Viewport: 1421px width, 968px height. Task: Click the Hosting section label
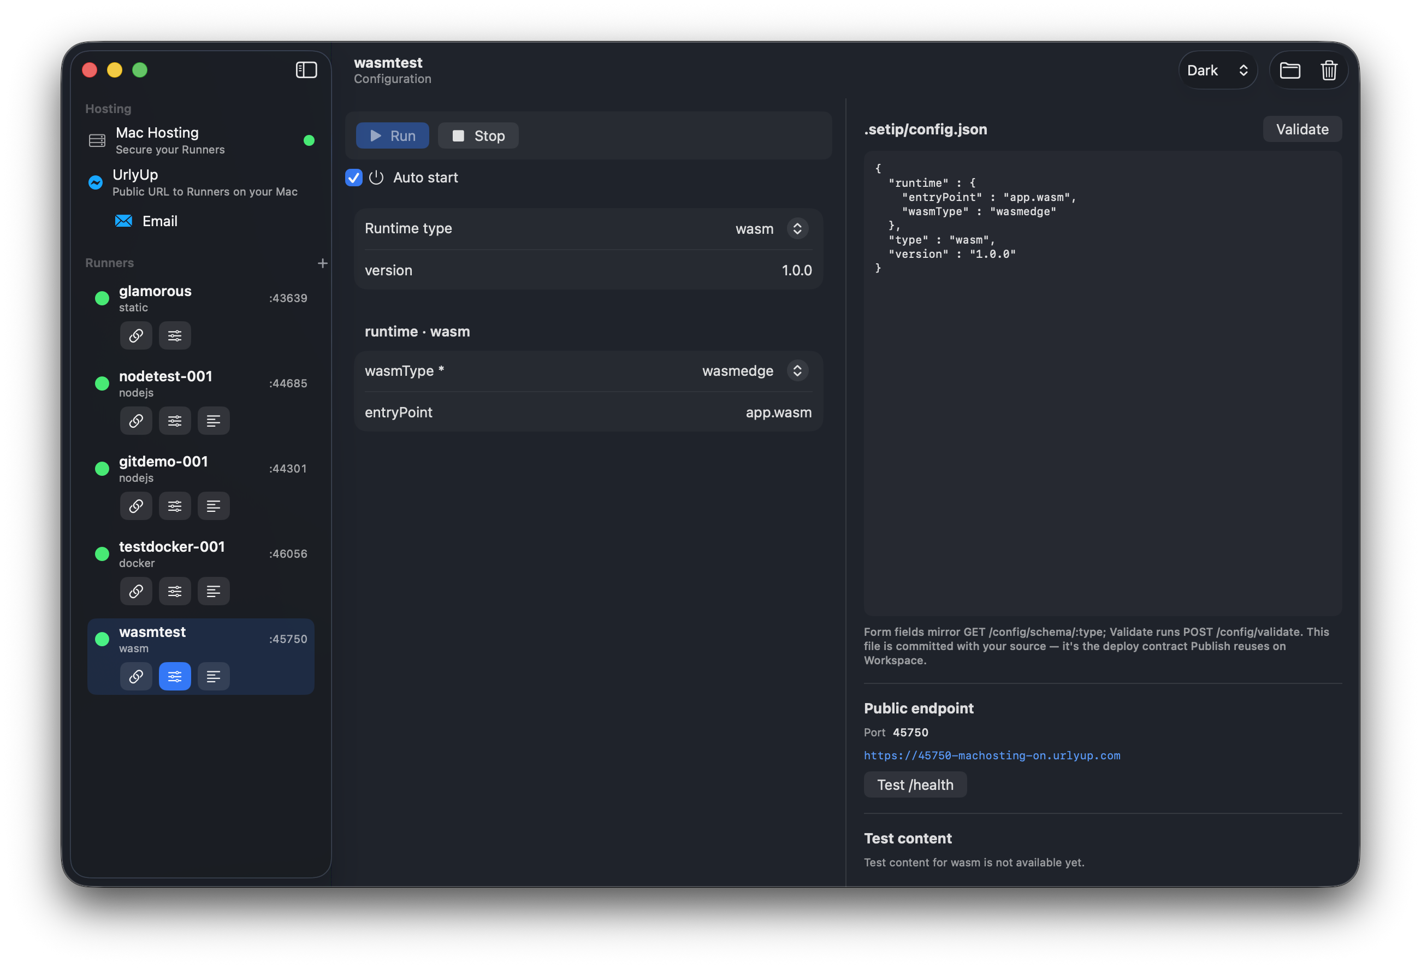tap(108, 109)
